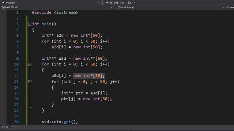Viewport: 234px width, 131px height.
Task: Open the (Global Scope) dropdown arrow
Action: pos(224,7)
